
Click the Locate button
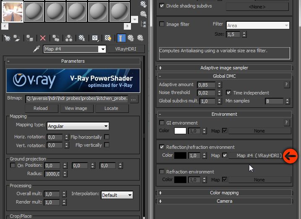click(x=111, y=108)
